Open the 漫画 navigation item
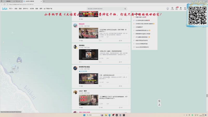Image resolution: width=208 pixels, height=117 pixels. (37, 9)
